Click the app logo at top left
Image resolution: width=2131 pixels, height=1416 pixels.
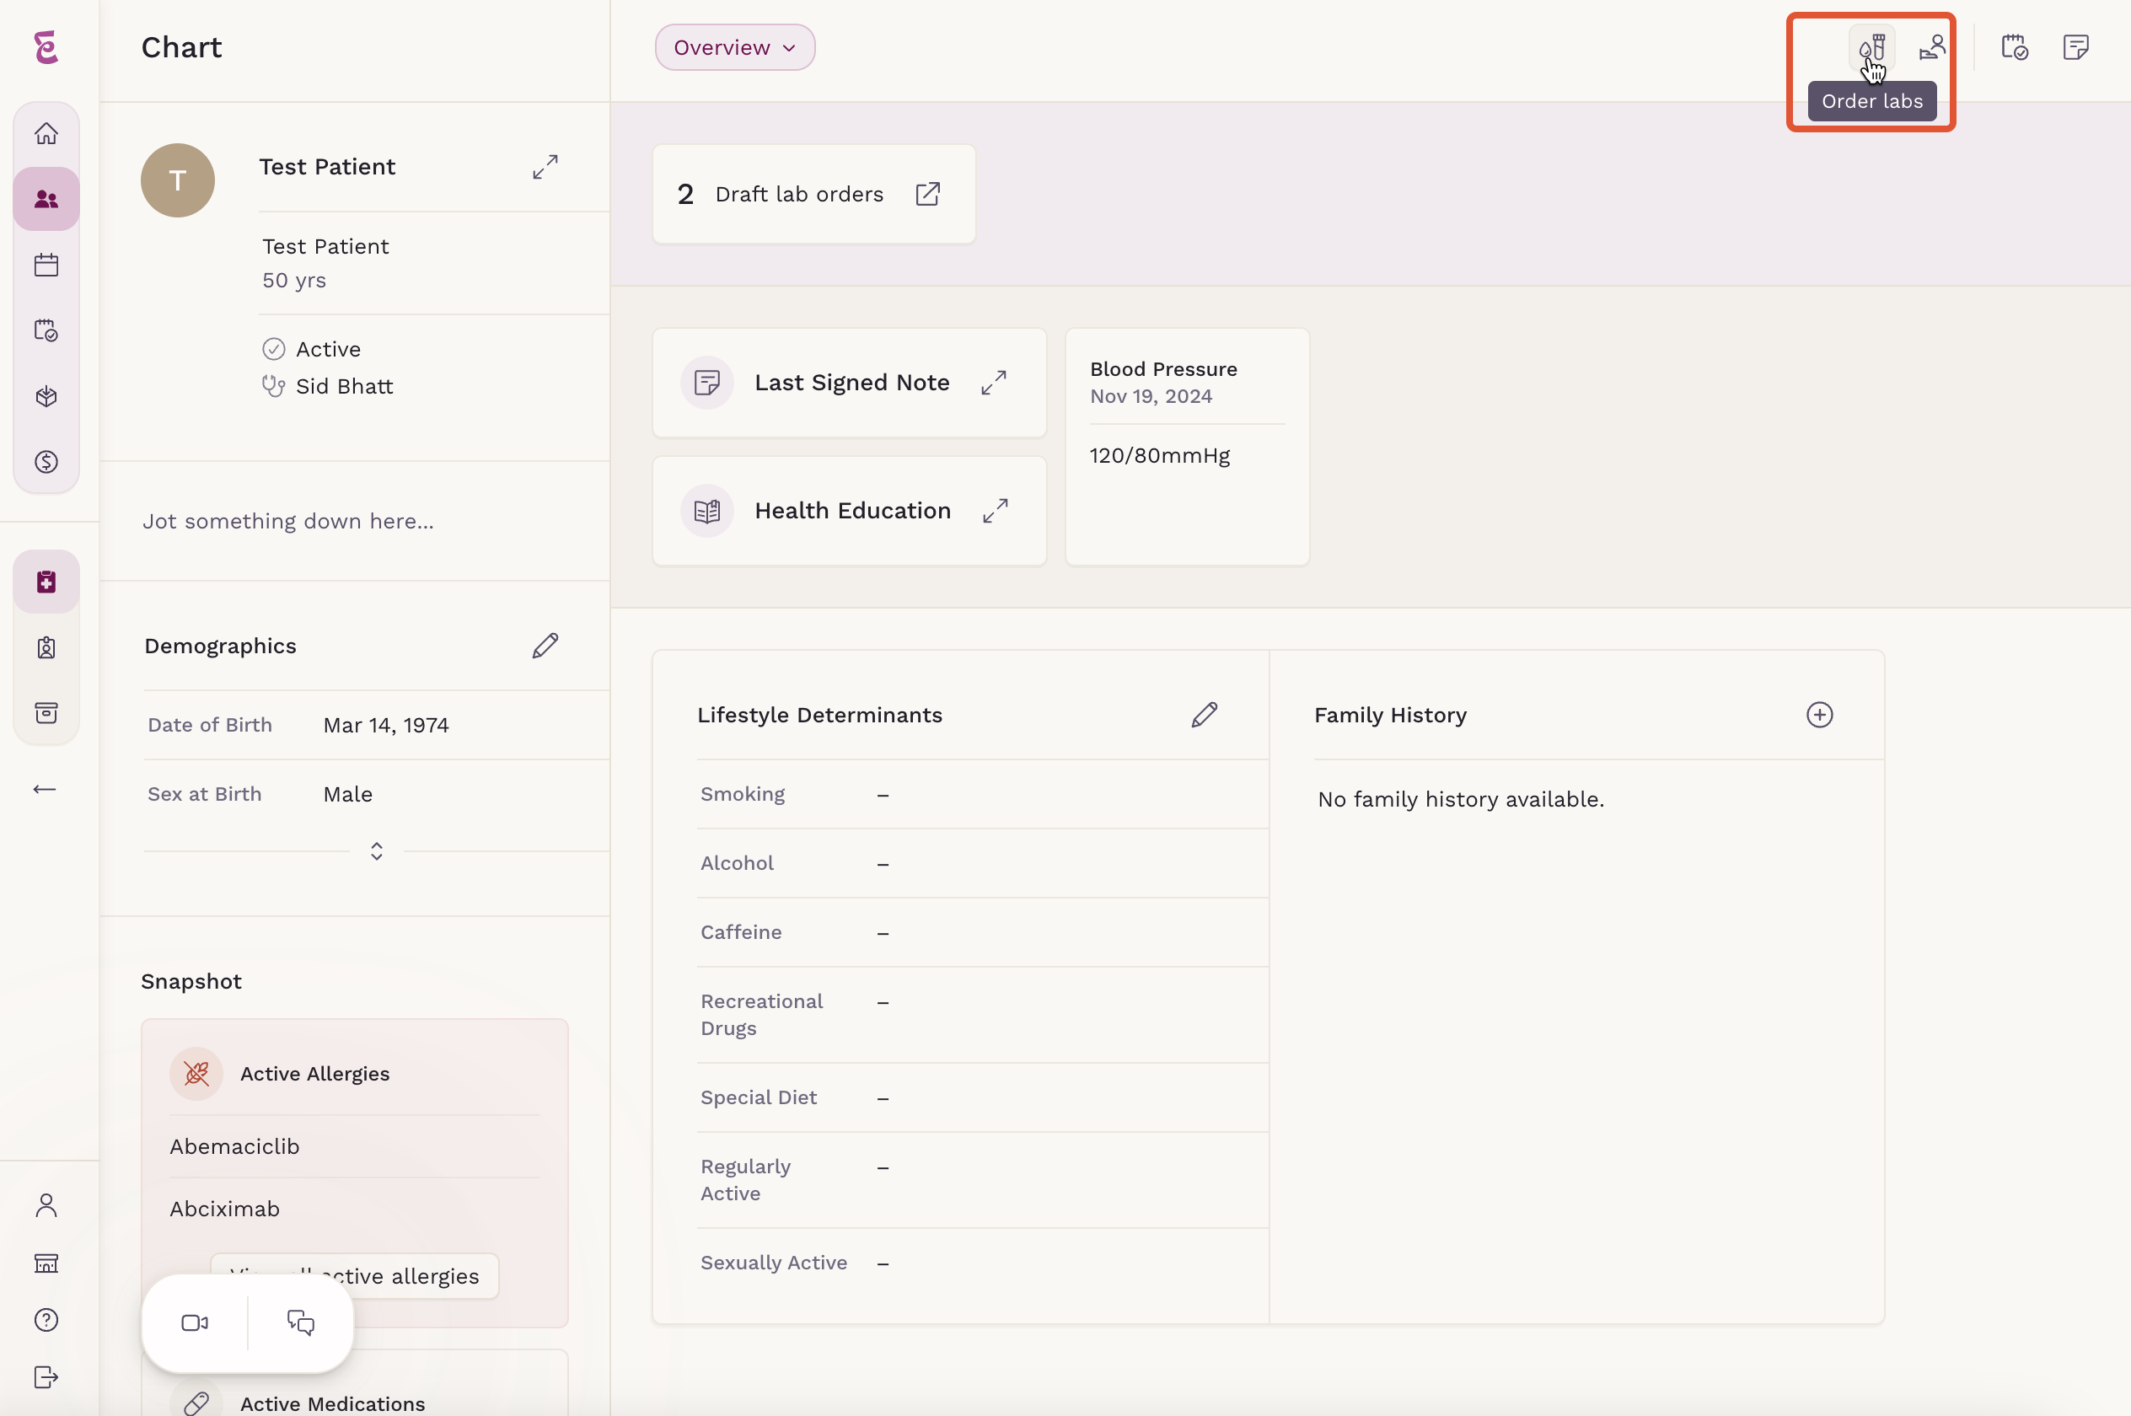pos(46,47)
